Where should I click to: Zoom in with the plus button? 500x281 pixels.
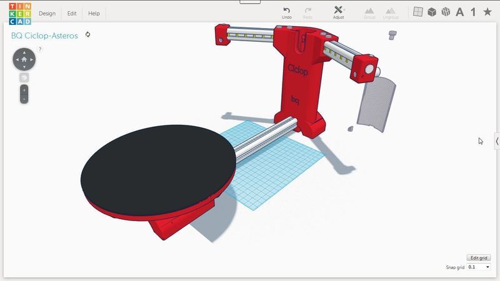click(x=24, y=90)
